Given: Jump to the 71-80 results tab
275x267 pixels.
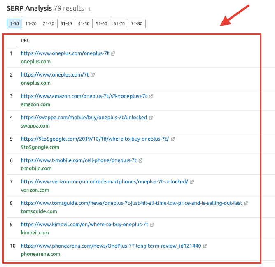Looking at the screenshot, I should [x=136, y=23].
